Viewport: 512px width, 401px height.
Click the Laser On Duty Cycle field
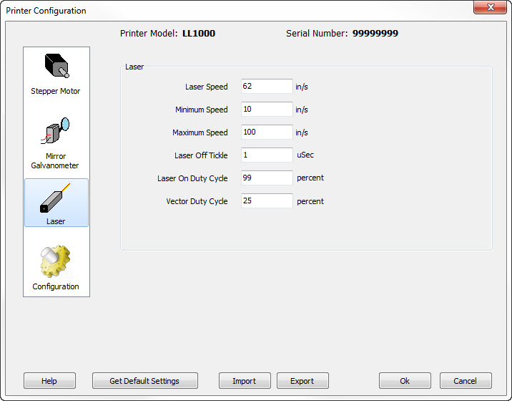click(x=267, y=178)
